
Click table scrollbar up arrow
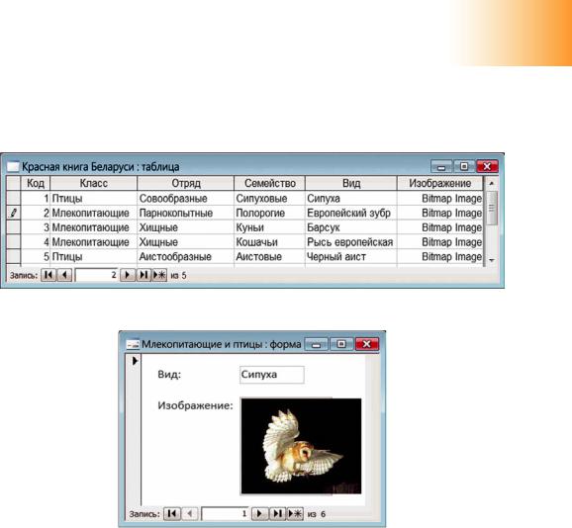(492, 183)
